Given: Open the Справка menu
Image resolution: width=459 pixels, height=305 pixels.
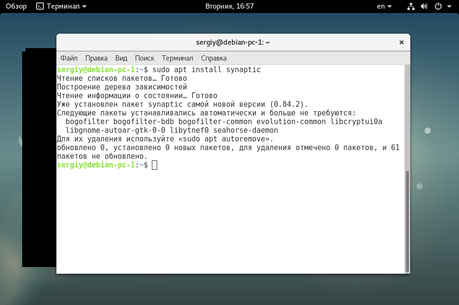Looking at the screenshot, I should pos(214,58).
